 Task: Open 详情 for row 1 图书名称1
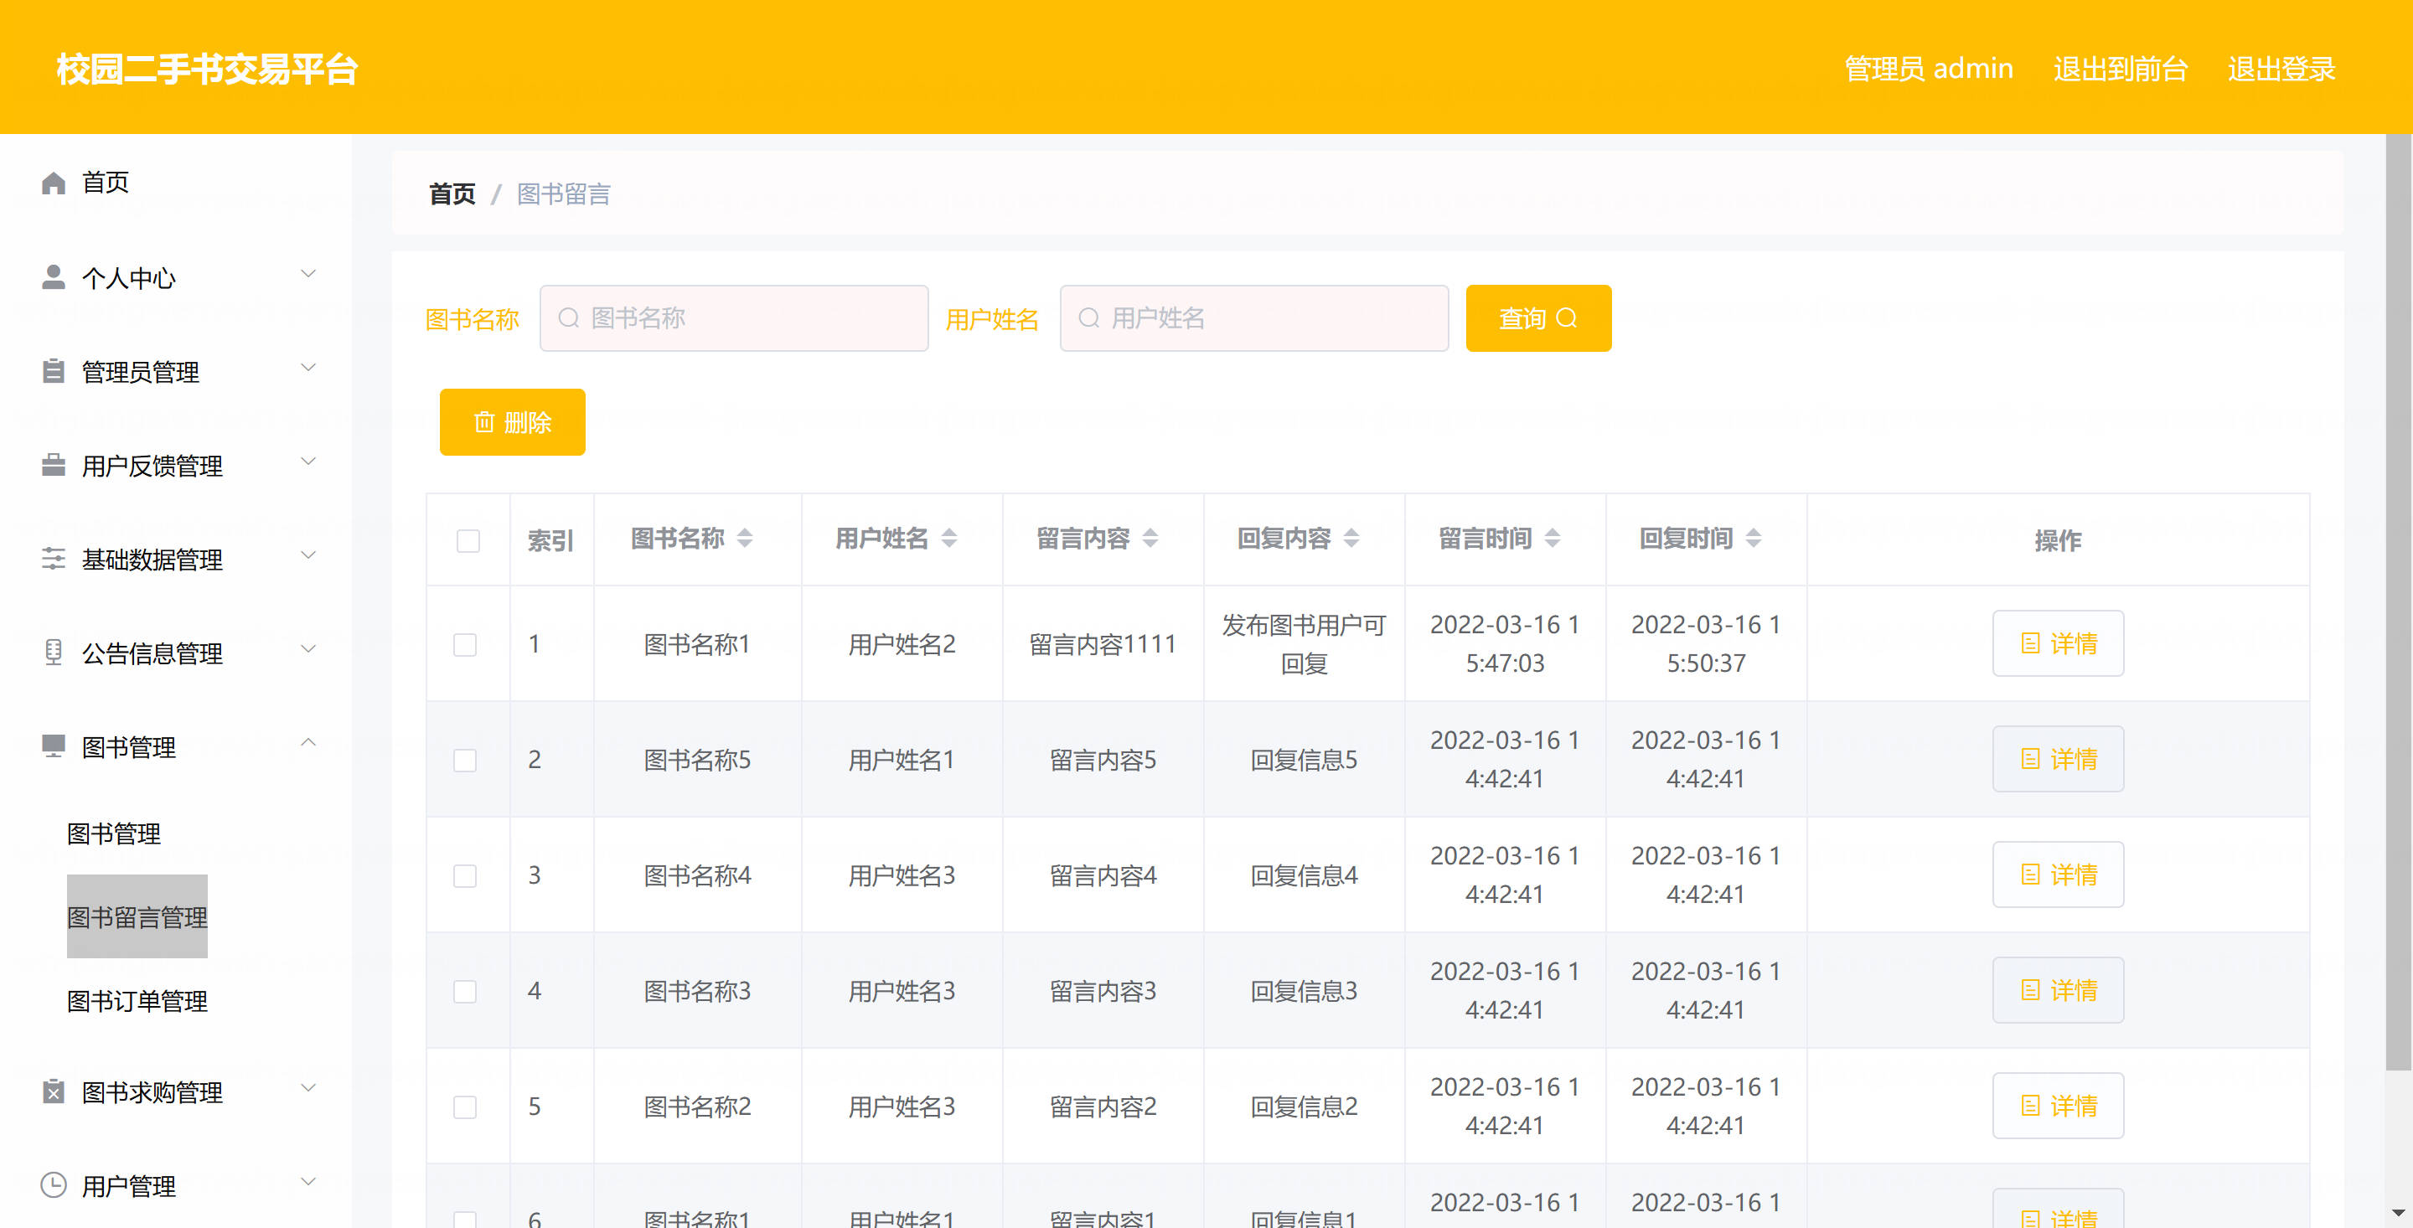(x=2058, y=643)
